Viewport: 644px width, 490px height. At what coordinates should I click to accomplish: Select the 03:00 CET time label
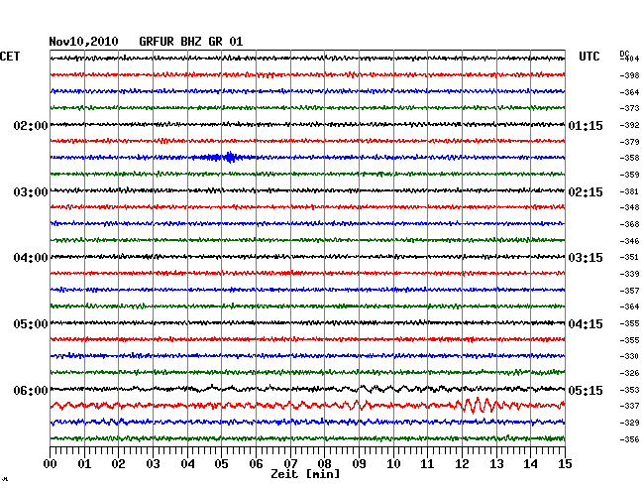coord(31,192)
